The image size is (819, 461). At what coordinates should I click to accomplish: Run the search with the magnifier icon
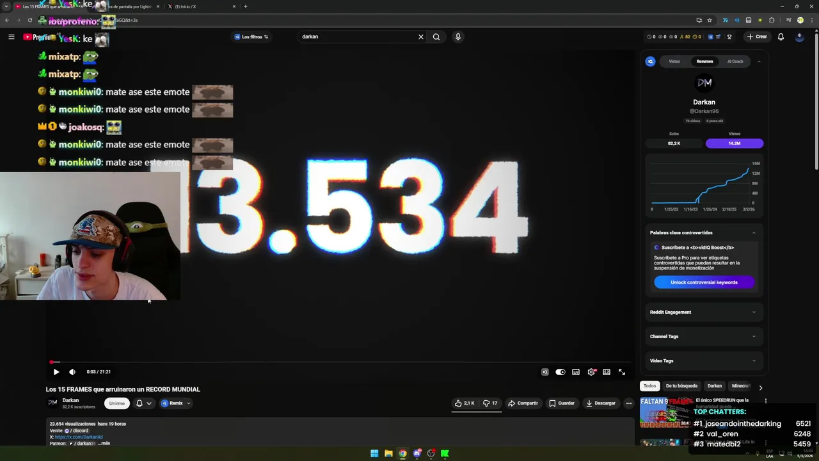point(436,36)
